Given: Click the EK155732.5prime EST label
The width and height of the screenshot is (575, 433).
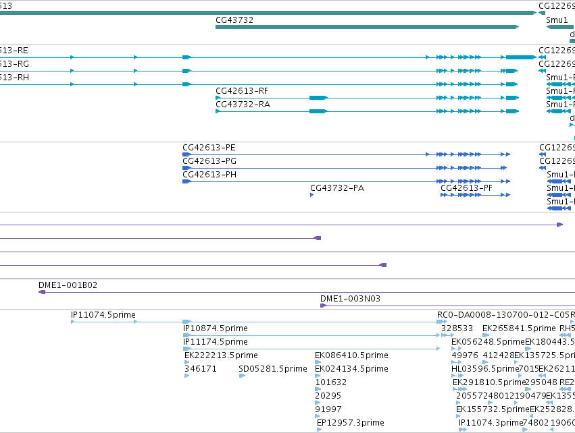Looking at the screenshot, I should coord(493,409).
